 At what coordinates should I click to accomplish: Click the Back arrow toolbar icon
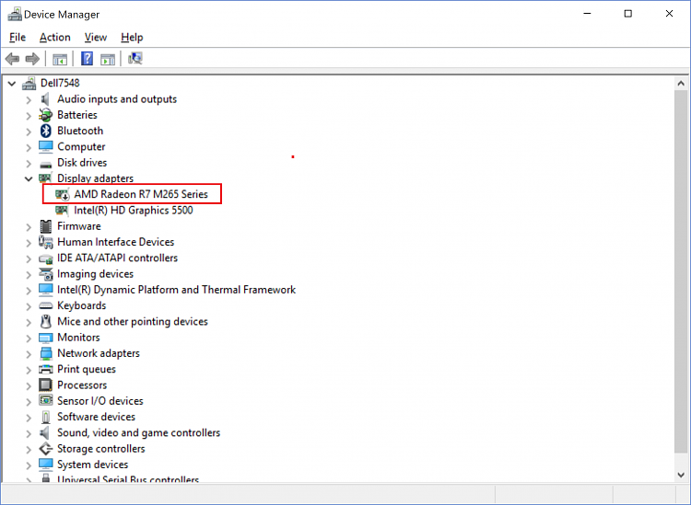pyautogui.click(x=12, y=59)
